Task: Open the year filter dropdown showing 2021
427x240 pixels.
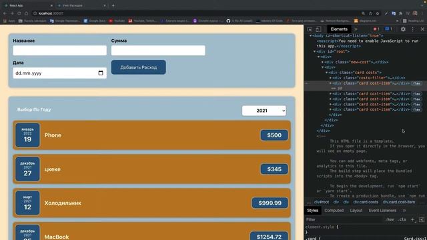Action: 264,111
